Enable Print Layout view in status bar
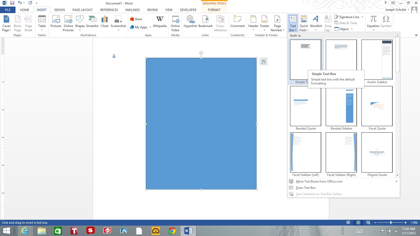420x236 pixels. 358,223
